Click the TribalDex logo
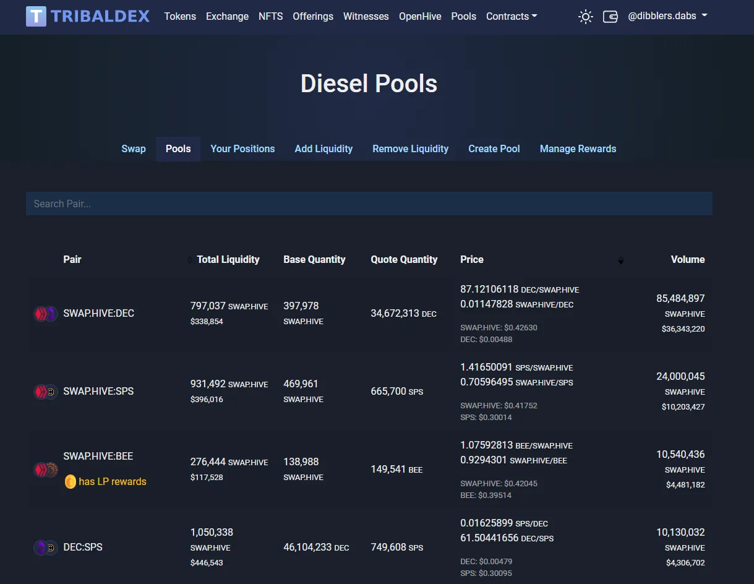This screenshot has height=584, width=754. pyautogui.click(x=88, y=16)
